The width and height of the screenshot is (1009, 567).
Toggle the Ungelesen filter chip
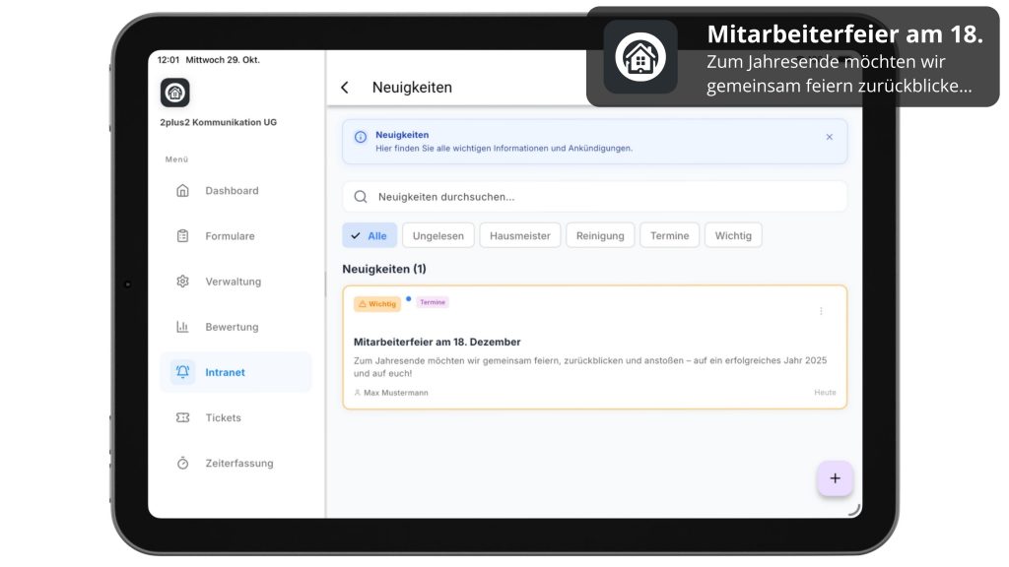438,236
